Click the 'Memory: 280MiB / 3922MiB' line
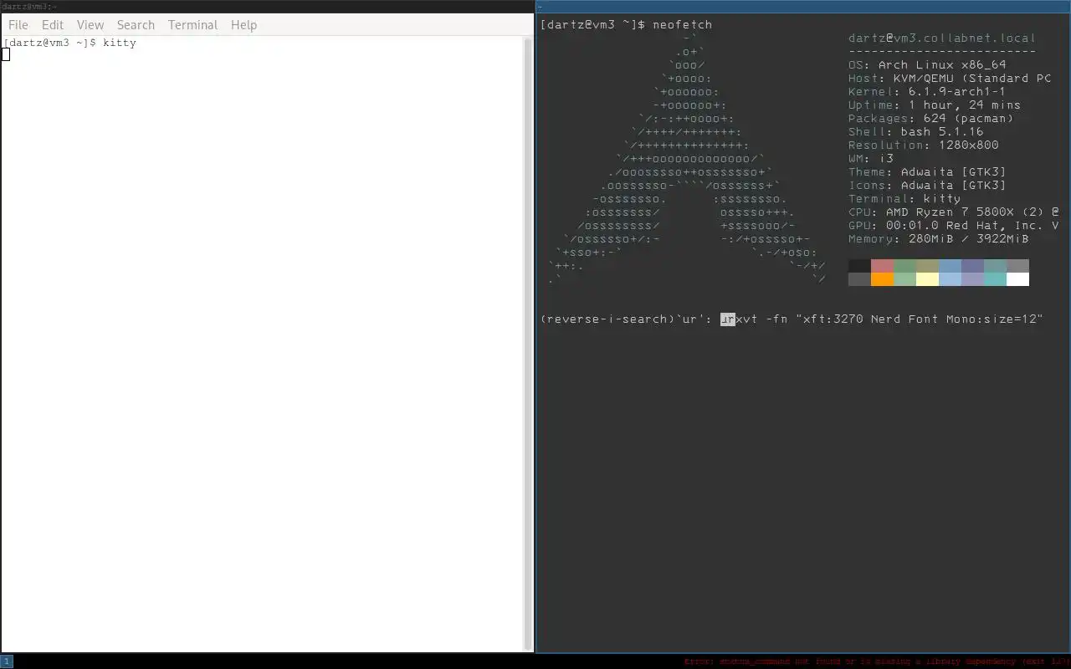The image size is (1071, 669). pyautogui.click(x=938, y=239)
